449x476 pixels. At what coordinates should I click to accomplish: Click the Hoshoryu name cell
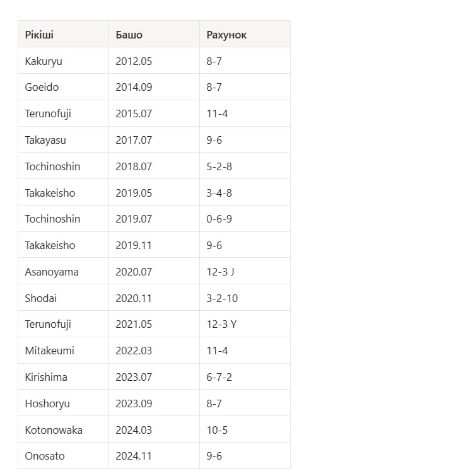coord(47,403)
